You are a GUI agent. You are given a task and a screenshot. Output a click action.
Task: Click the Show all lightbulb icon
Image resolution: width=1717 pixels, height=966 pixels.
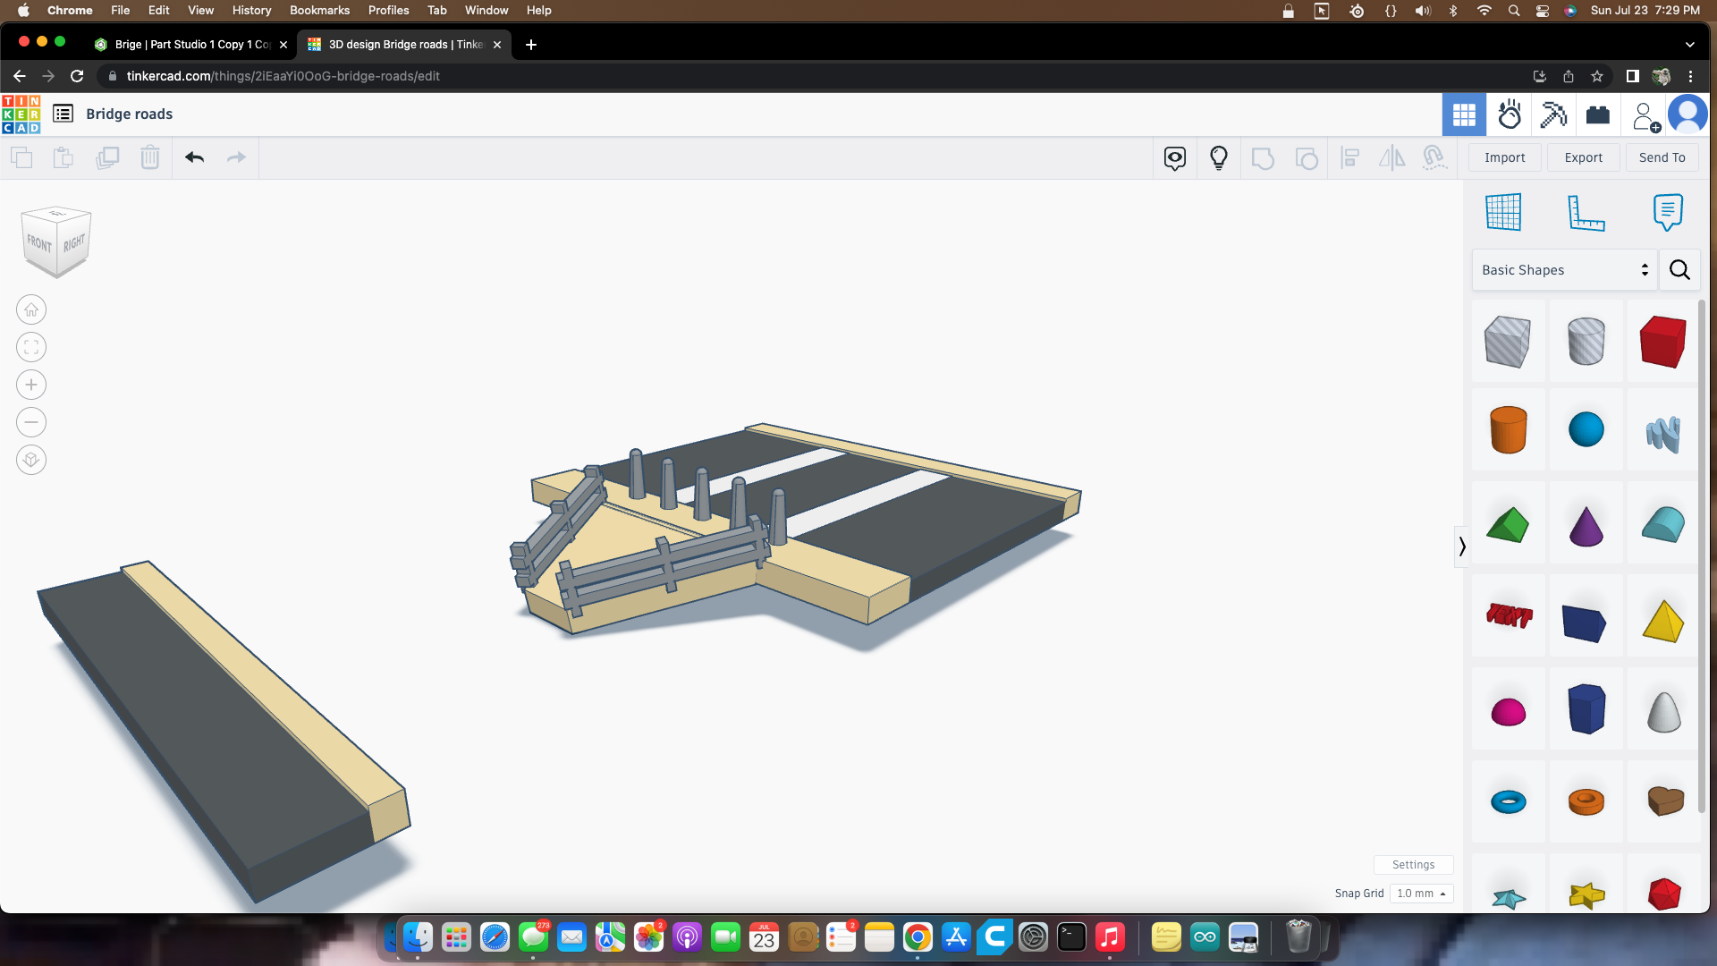(1218, 158)
